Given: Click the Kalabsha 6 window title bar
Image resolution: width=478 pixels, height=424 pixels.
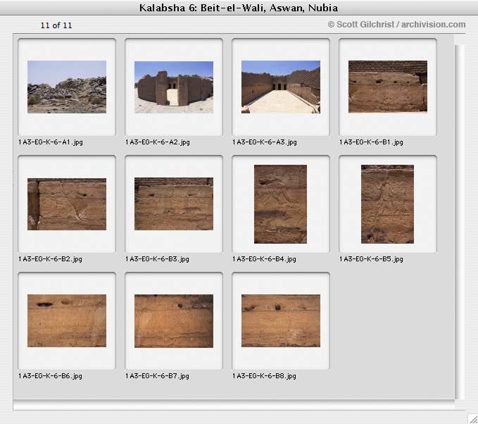Looking at the screenshot, I should [x=239, y=7].
